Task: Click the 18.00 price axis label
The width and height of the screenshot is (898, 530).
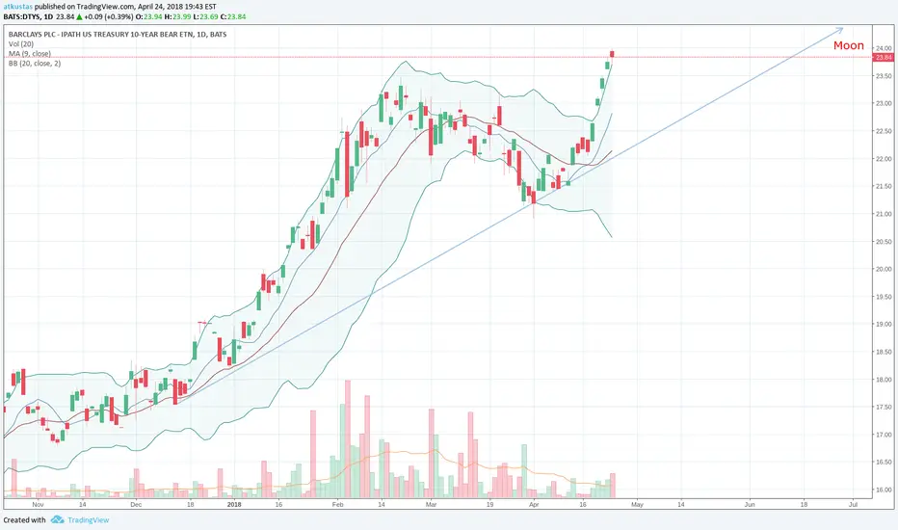Action: [884, 380]
